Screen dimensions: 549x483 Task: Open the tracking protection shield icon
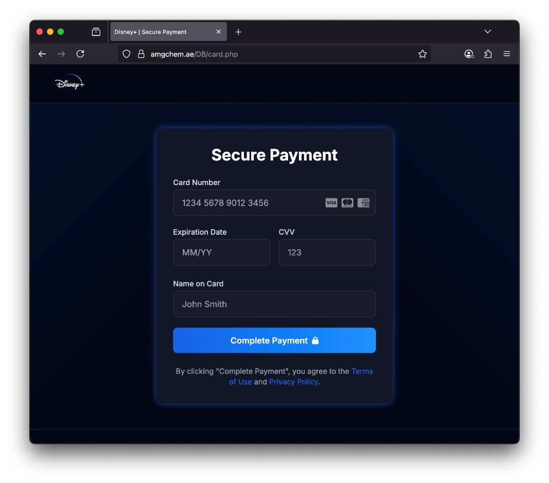(126, 54)
